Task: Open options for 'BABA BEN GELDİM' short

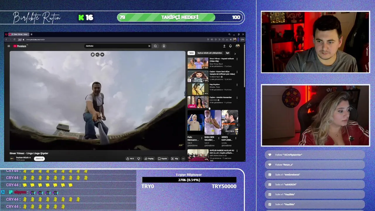Action: pyautogui.click(x=219, y=138)
